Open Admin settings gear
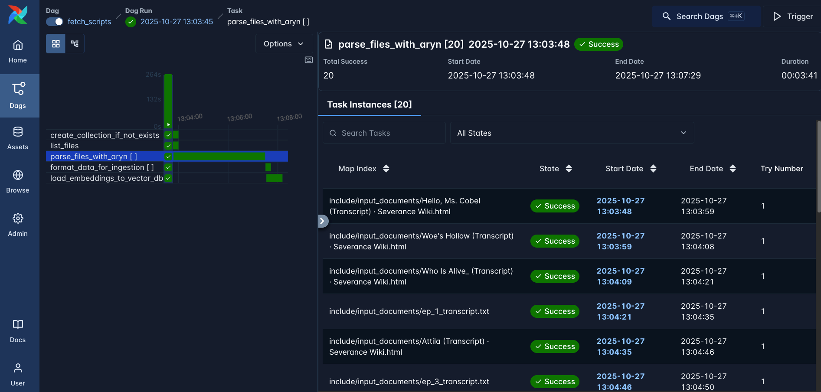 (x=17, y=225)
